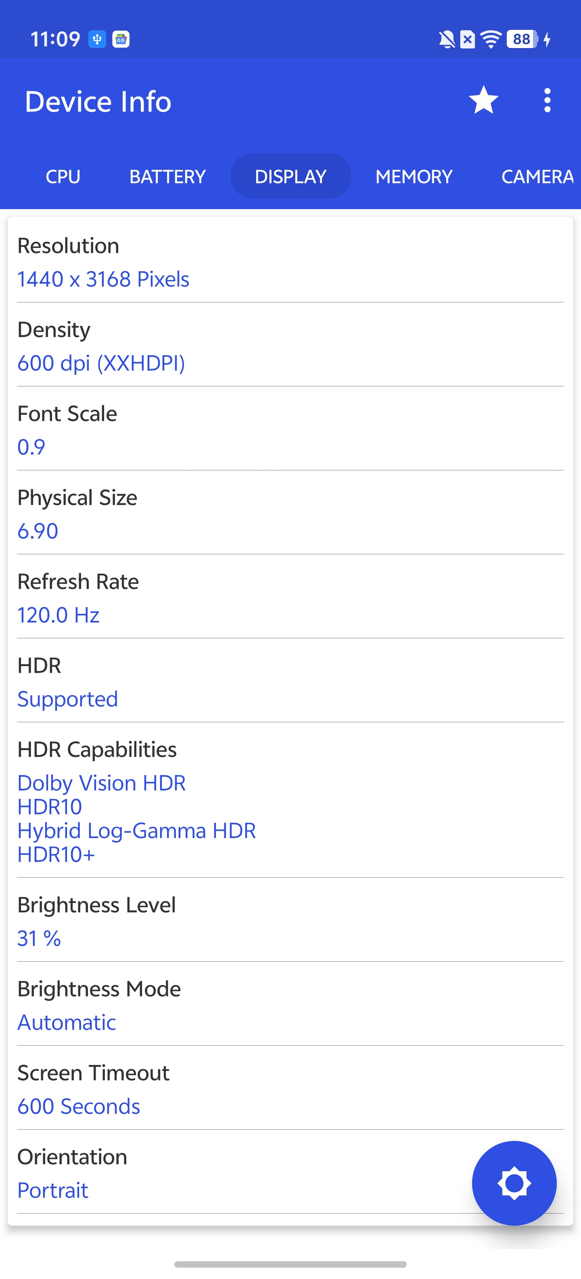Open the three-dot overflow menu
Screen dimensions: 581x1279
coord(547,100)
